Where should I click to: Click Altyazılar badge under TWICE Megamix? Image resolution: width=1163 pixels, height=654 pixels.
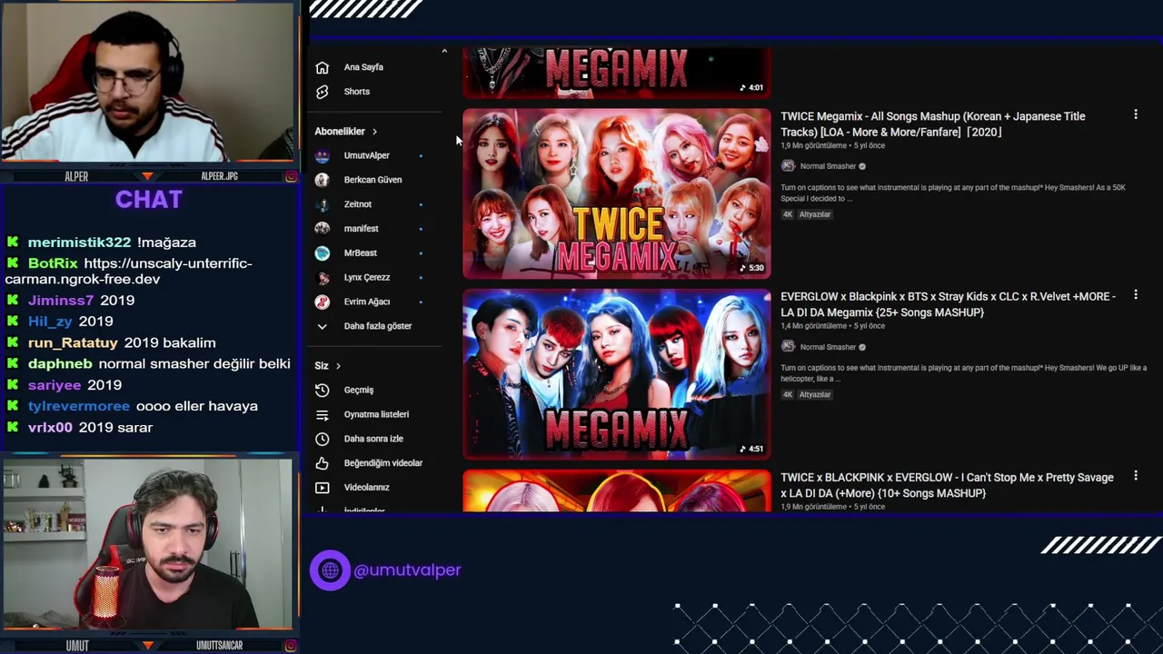815,214
